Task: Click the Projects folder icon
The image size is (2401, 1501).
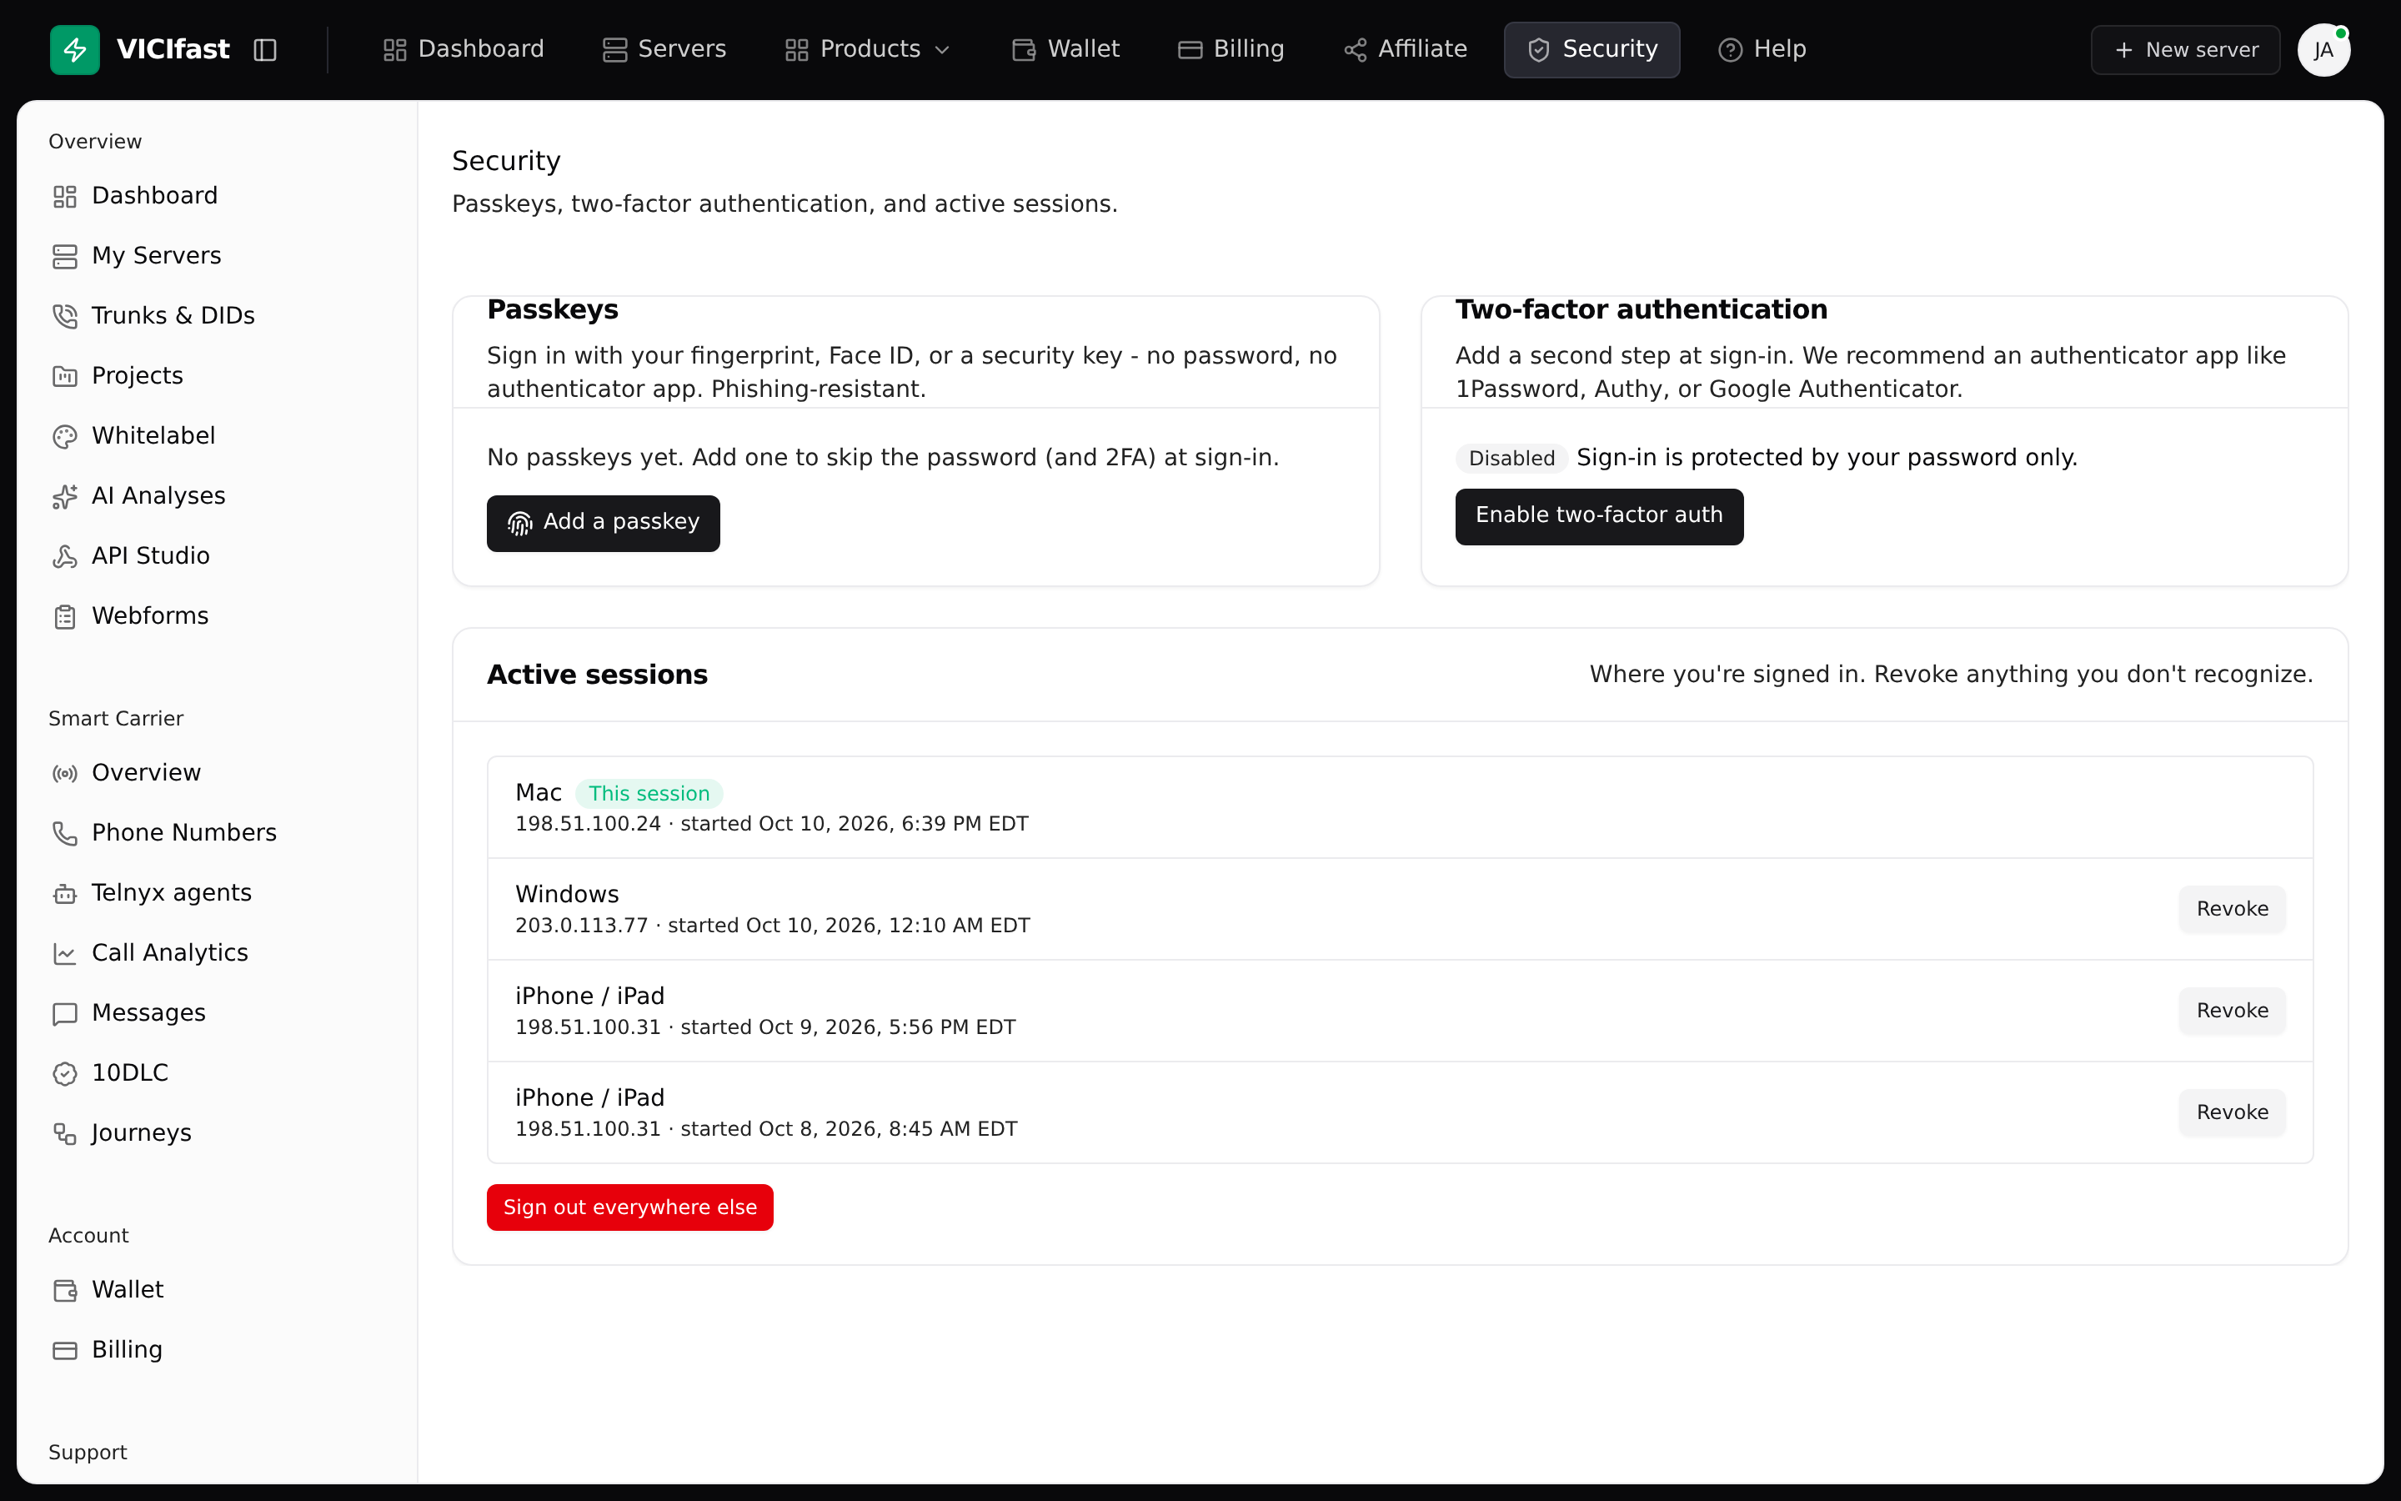Action: pyautogui.click(x=64, y=376)
